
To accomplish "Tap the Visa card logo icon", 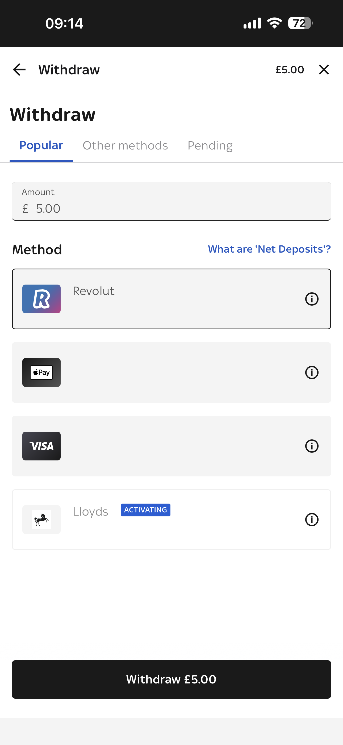I will tap(41, 446).
